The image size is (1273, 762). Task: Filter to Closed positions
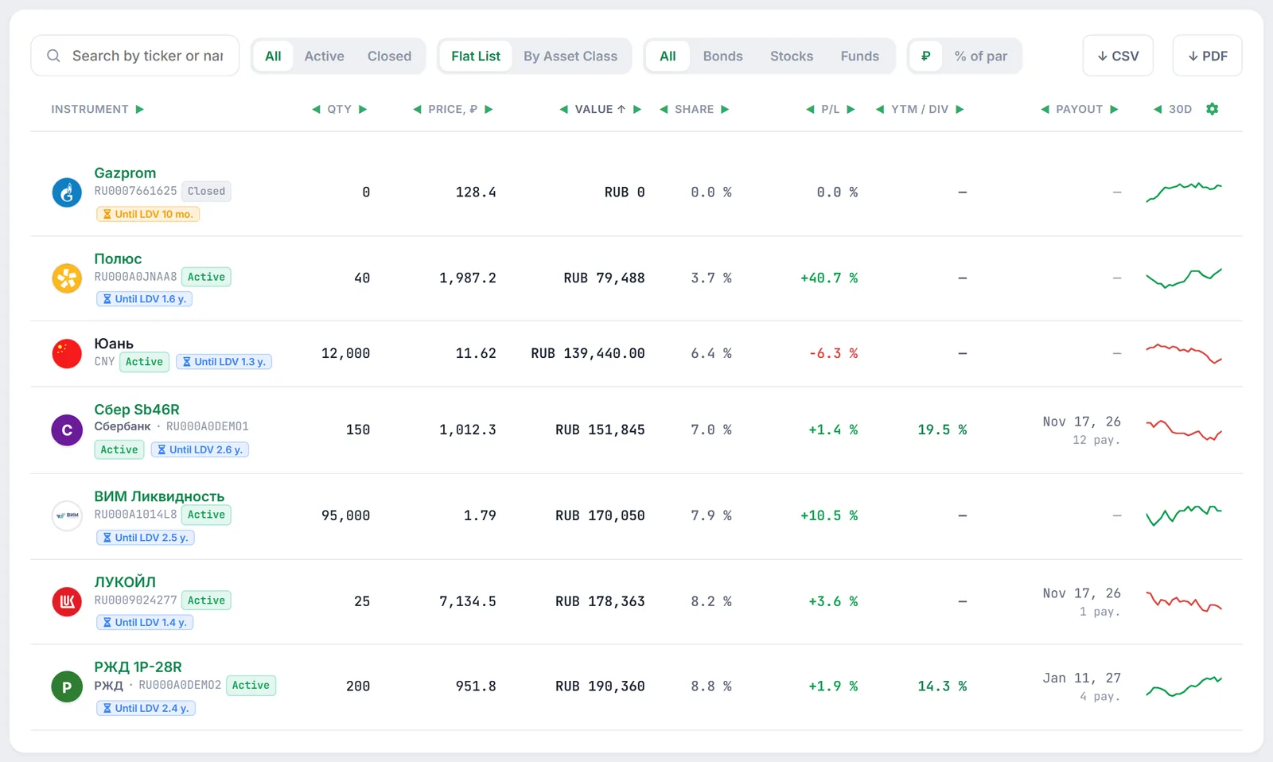[389, 56]
